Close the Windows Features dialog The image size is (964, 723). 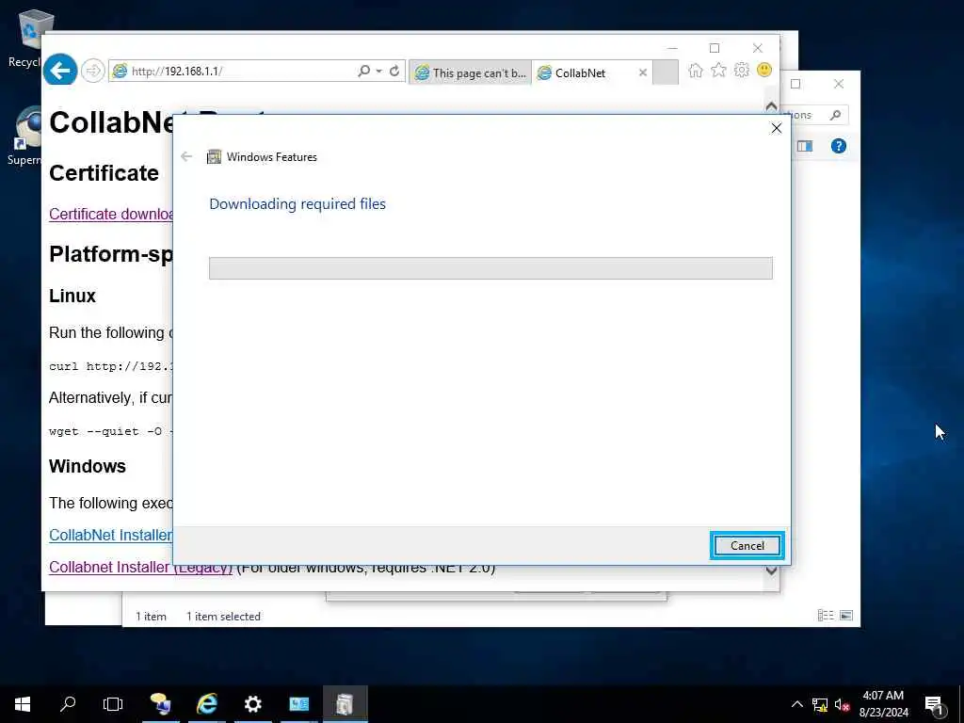point(777,128)
